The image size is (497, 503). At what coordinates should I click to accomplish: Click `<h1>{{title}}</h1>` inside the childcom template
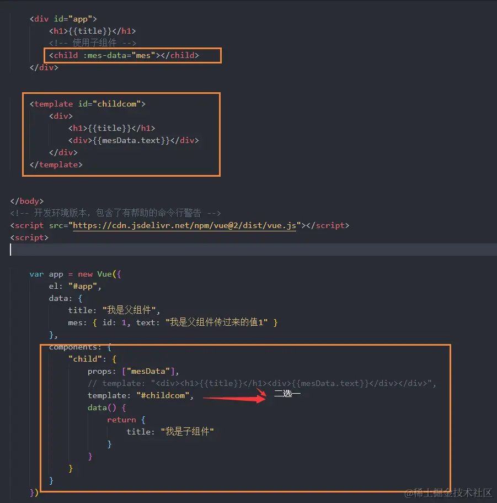click(x=111, y=128)
